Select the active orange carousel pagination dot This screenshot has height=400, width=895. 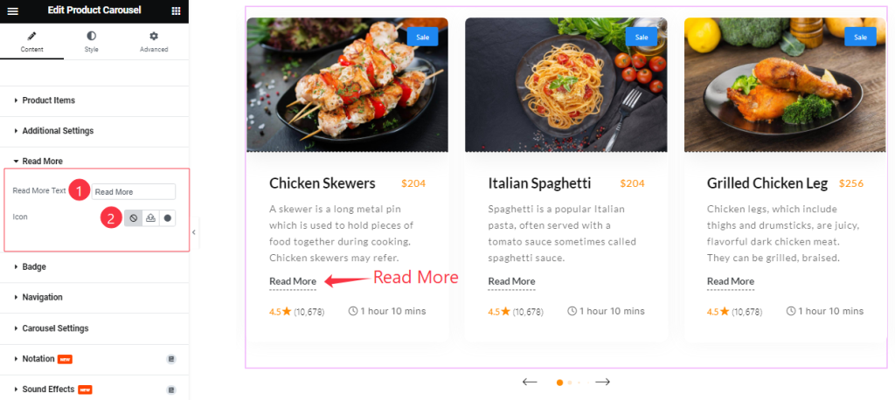pos(560,383)
